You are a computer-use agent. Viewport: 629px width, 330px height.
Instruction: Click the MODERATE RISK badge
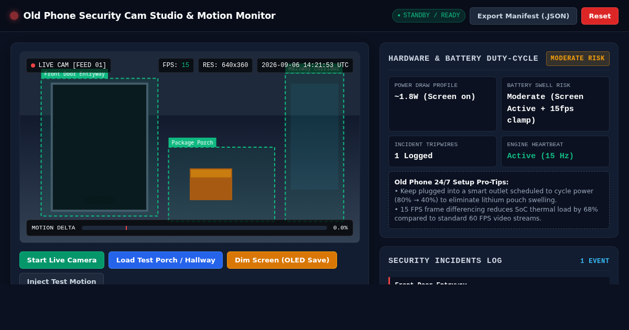pos(578,59)
